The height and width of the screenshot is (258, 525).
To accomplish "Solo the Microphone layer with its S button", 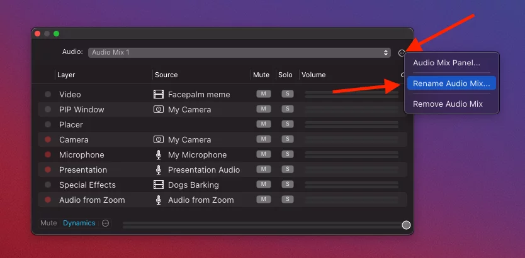I will click(287, 154).
